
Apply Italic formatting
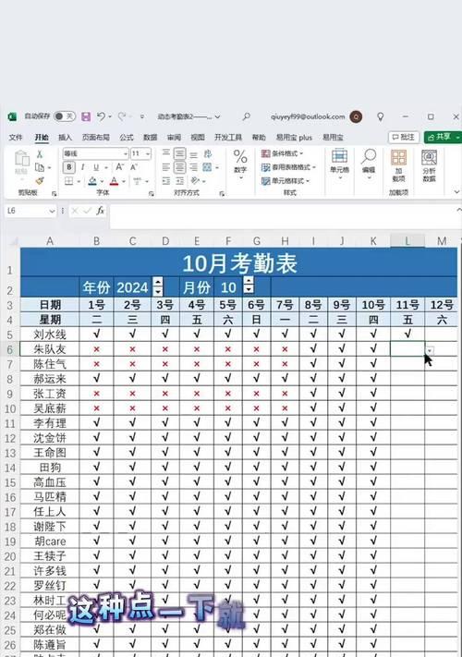click(83, 167)
